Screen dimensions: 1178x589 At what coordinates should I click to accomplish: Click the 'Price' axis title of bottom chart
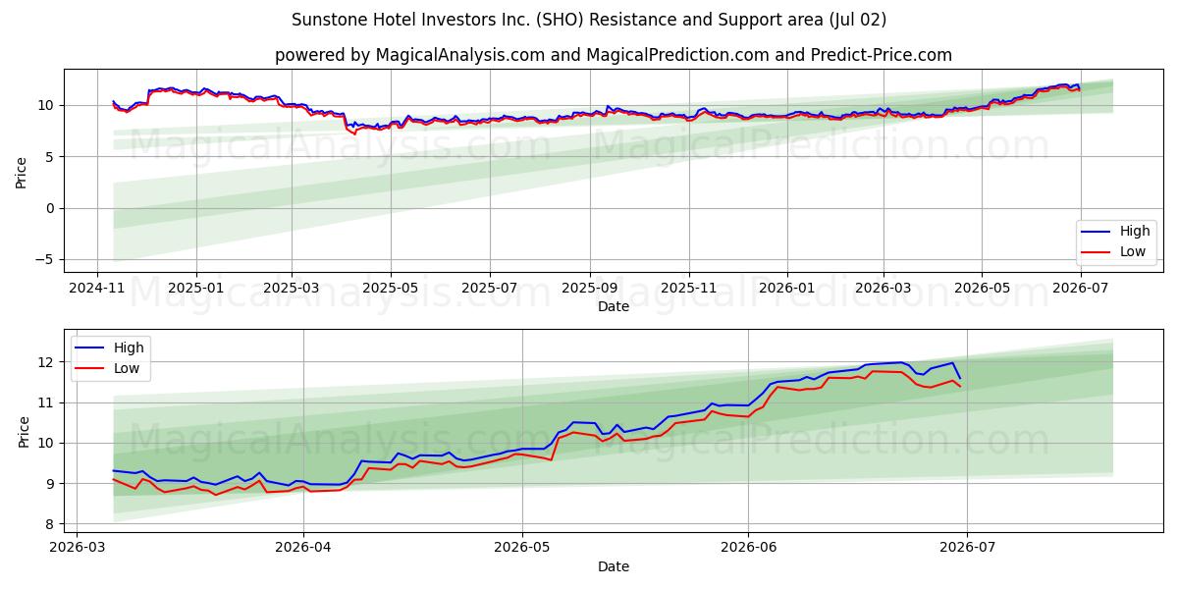click(25, 431)
